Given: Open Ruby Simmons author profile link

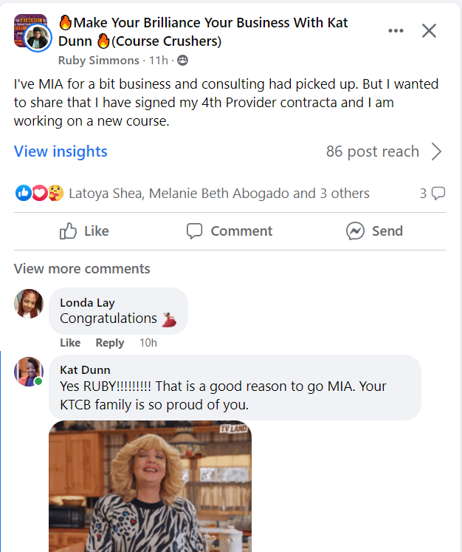Looking at the screenshot, I should [x=98, y=60].
